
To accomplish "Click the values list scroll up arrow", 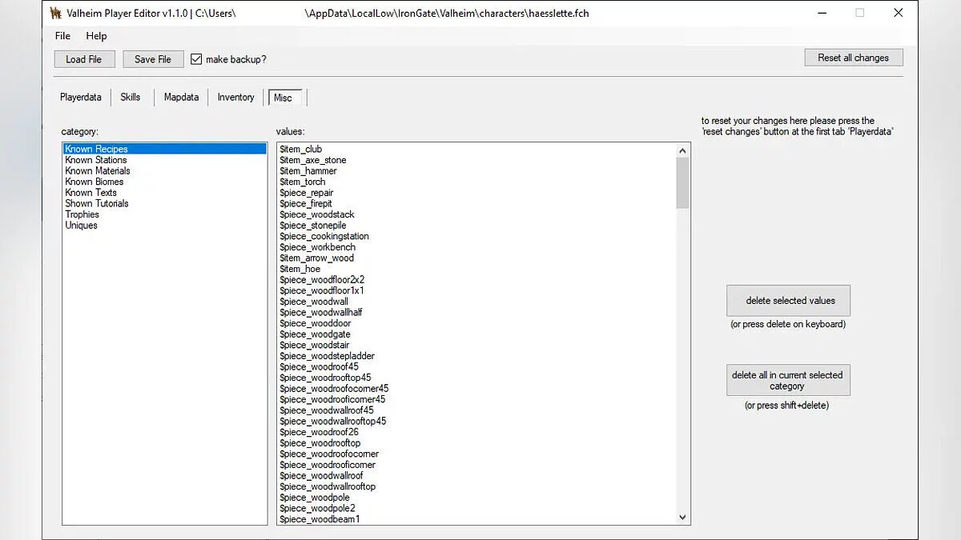I will pyautogui.click(x=683, y=150).
